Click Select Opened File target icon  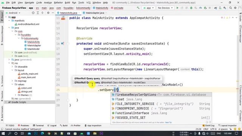(x=33, y=13)
